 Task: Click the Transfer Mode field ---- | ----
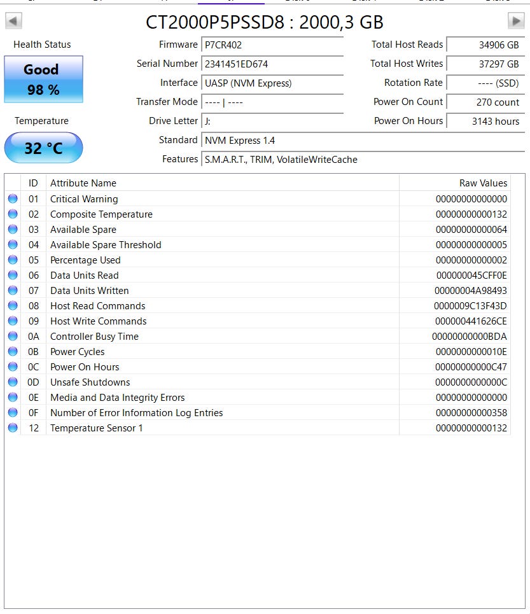click(272, 102)
